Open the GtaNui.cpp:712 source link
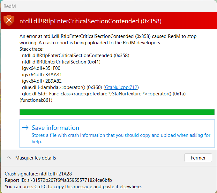The image size is (217, 193). [x=121, y=87]
